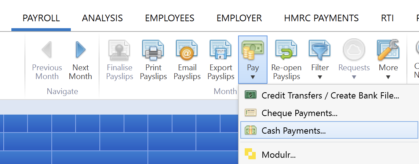Expand the Requests dropdown arrow
Viewport: 419px width, 164px height.
(354, 77)
